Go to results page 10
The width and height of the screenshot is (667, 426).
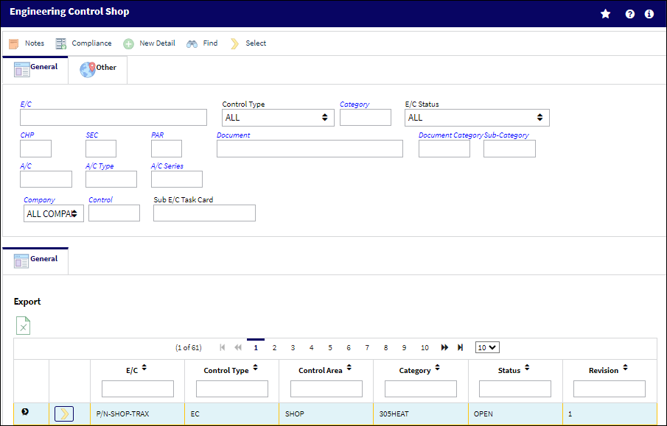[425, 347]
